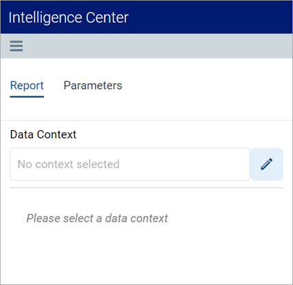293x285 pixels.
Task: Choose a data context via edit pencil
Action: pos(267,165)
